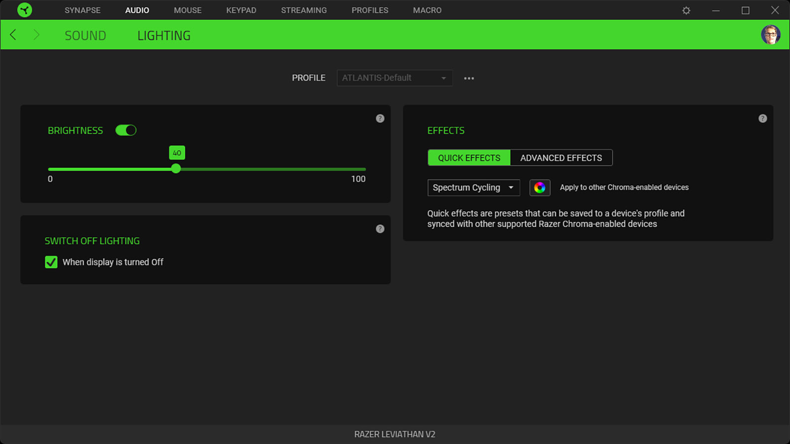Close the Razer Synapse window
This screenshot has width=790, height=444.
coord(775,10)
